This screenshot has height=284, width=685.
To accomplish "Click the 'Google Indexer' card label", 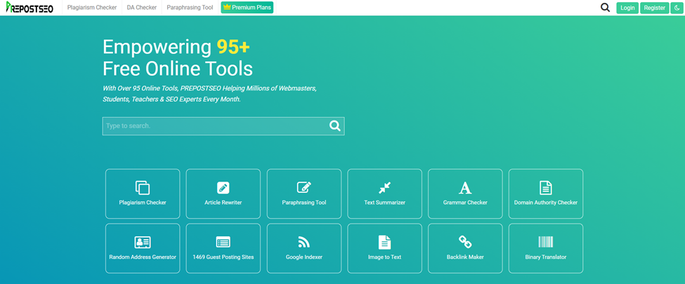I will coord(304,257).
